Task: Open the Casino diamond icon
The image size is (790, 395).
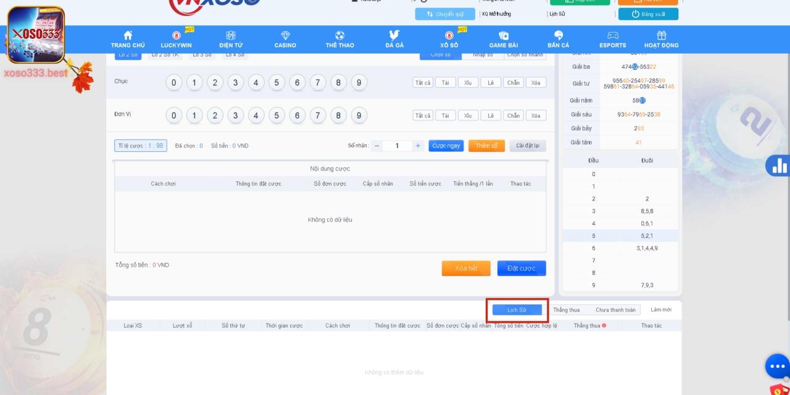Action: pyautogui.click(x=285, y=36)
